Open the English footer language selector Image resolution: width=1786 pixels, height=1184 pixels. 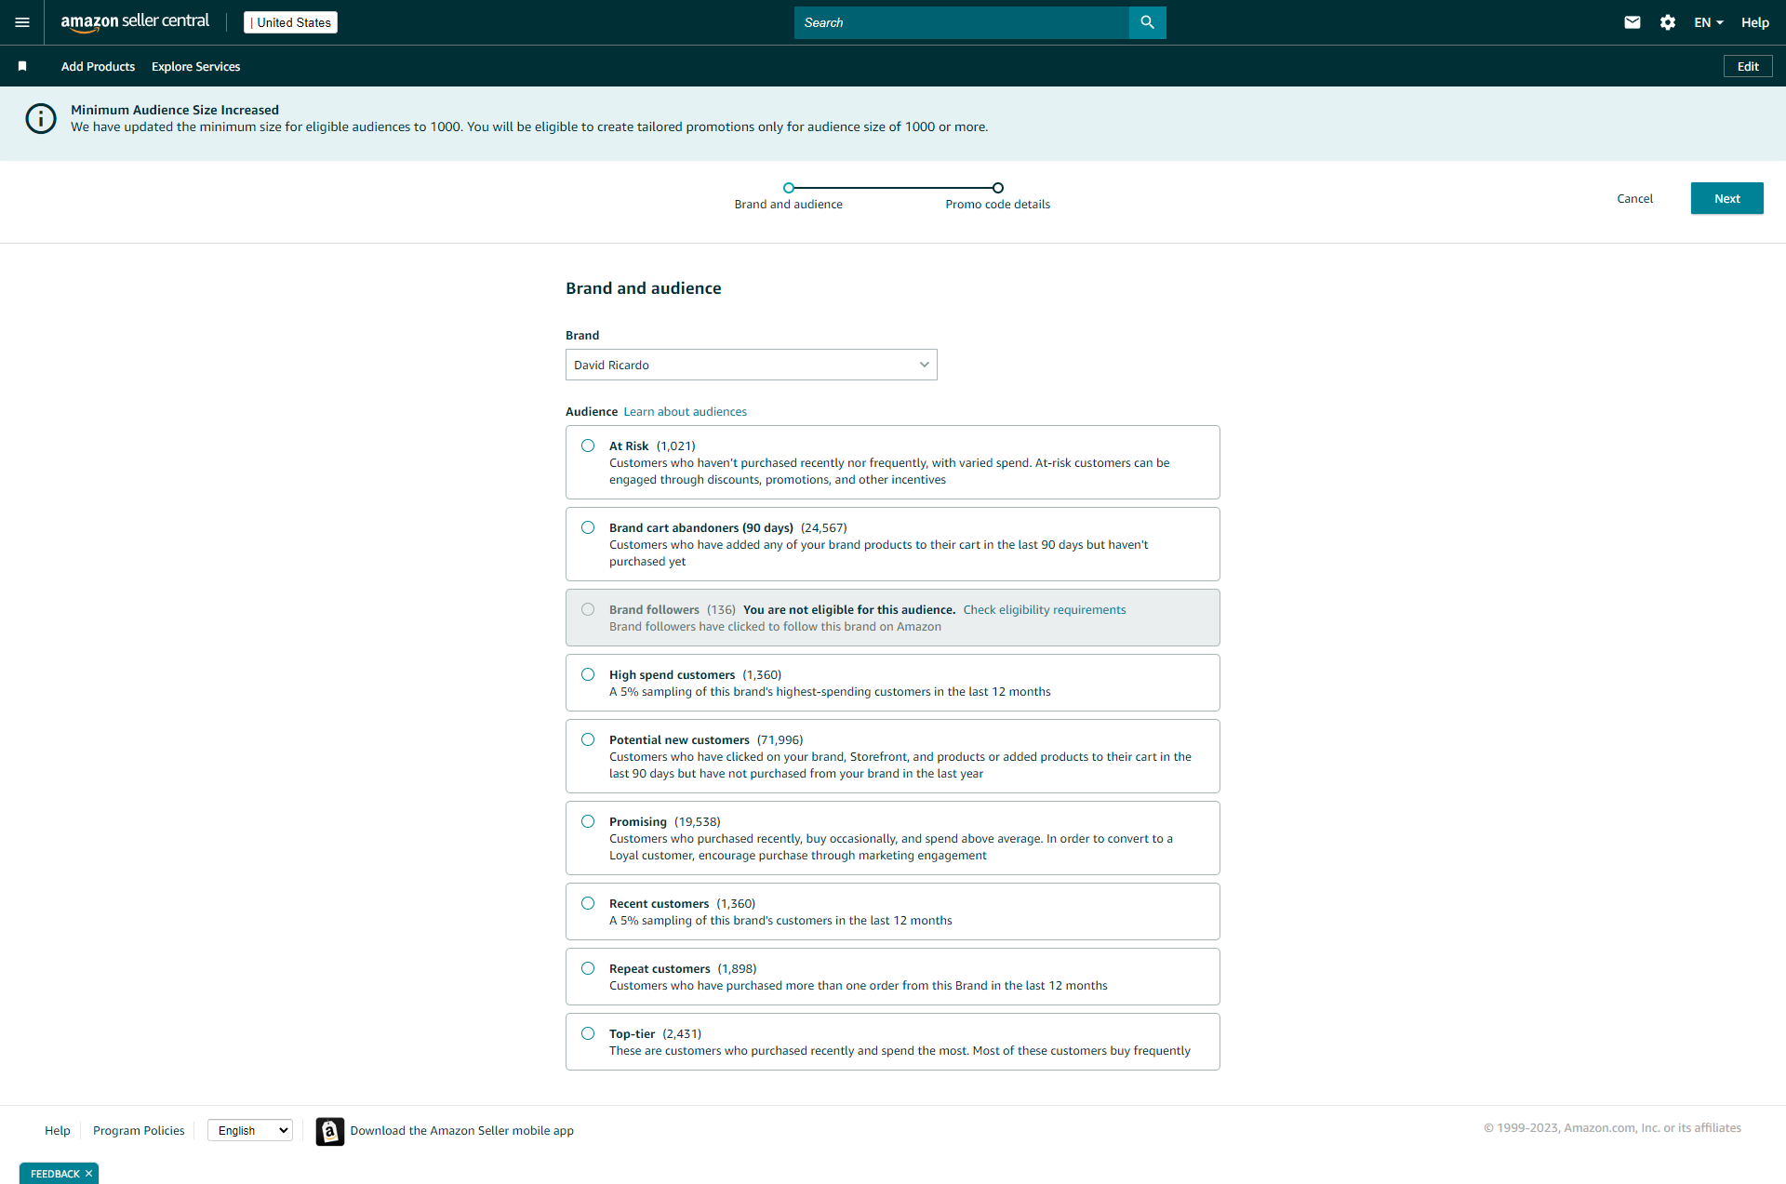(x=250, y=1130)
